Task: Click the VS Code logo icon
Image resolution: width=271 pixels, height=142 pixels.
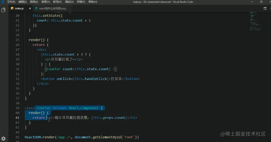Action: 2,2
